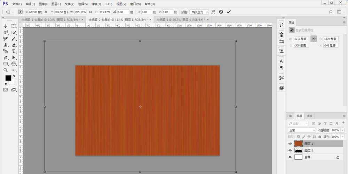Select the Move tool in the toolbox
348x174 pixels.
click(x=6, y=26)
